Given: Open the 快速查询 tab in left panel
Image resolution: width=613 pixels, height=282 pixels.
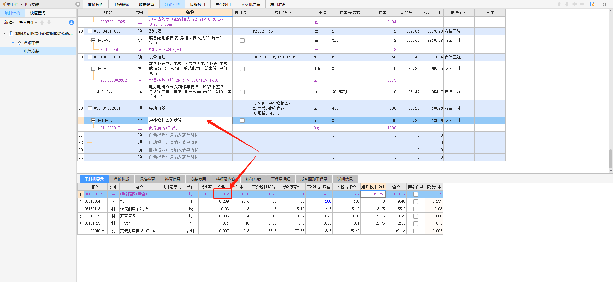Looking at the screenshot, I should (38, 13).
